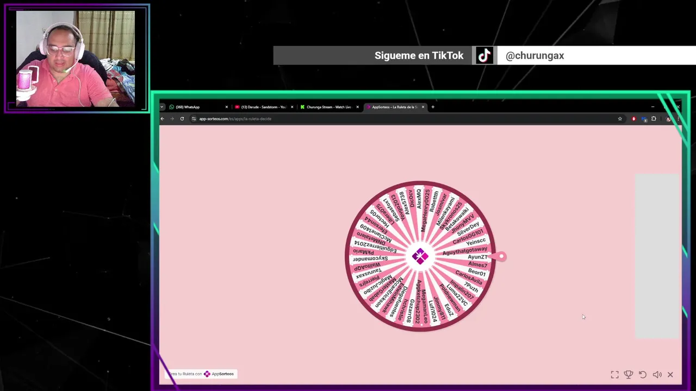Go back in browser history
This screenshot has width=696, height=391.
162,119
